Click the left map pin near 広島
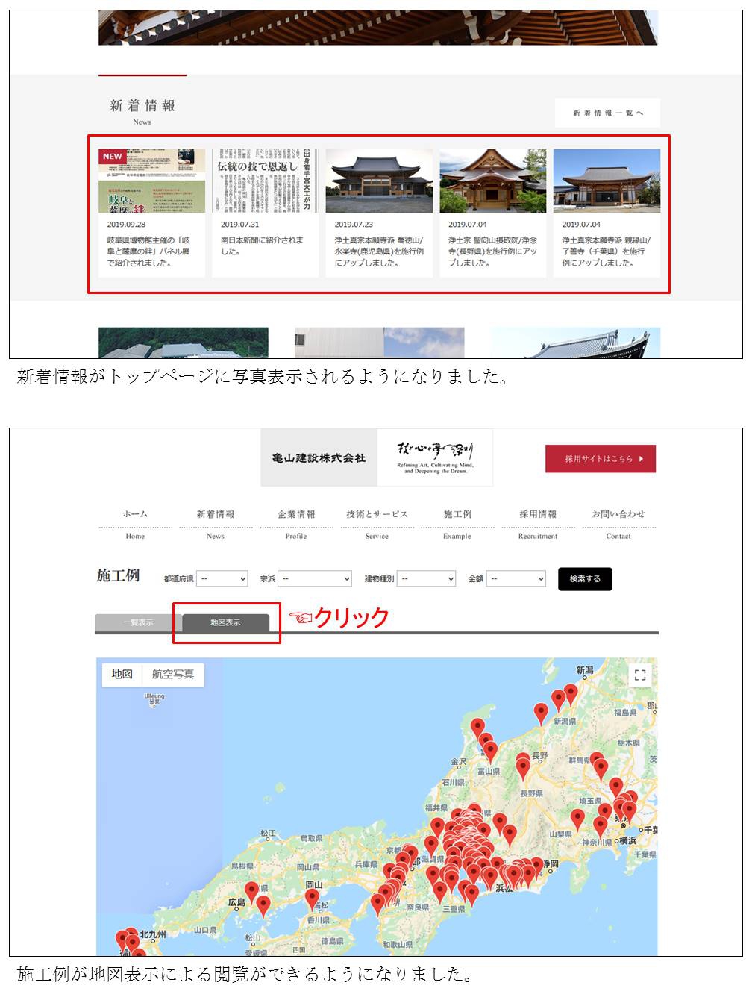 click(x=252, y=890)
